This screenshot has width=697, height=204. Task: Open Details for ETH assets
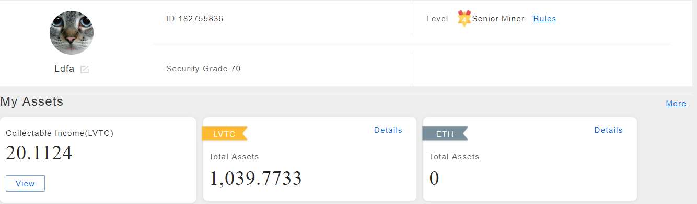pos(608,130)
